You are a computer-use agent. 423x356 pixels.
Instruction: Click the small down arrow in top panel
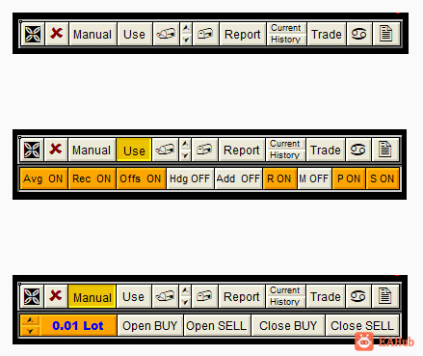[x=186, y=40]
